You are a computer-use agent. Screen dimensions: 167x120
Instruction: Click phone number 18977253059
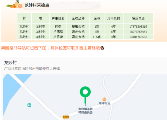coord(138,32)
